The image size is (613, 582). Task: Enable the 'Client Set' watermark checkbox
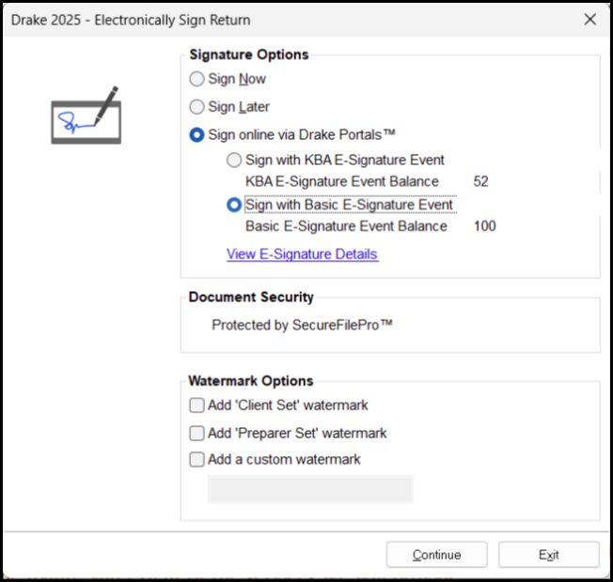(196, 406)
